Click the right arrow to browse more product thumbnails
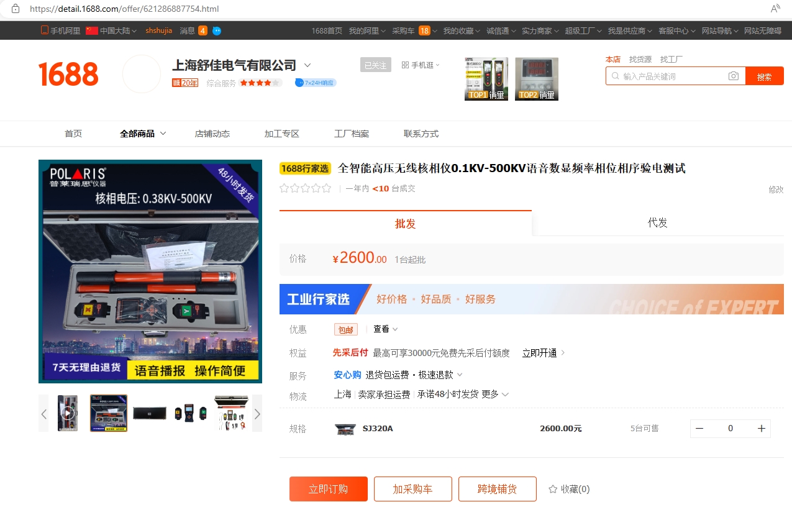792x507 pixels. pyautogui.click(x=257, y=413)
